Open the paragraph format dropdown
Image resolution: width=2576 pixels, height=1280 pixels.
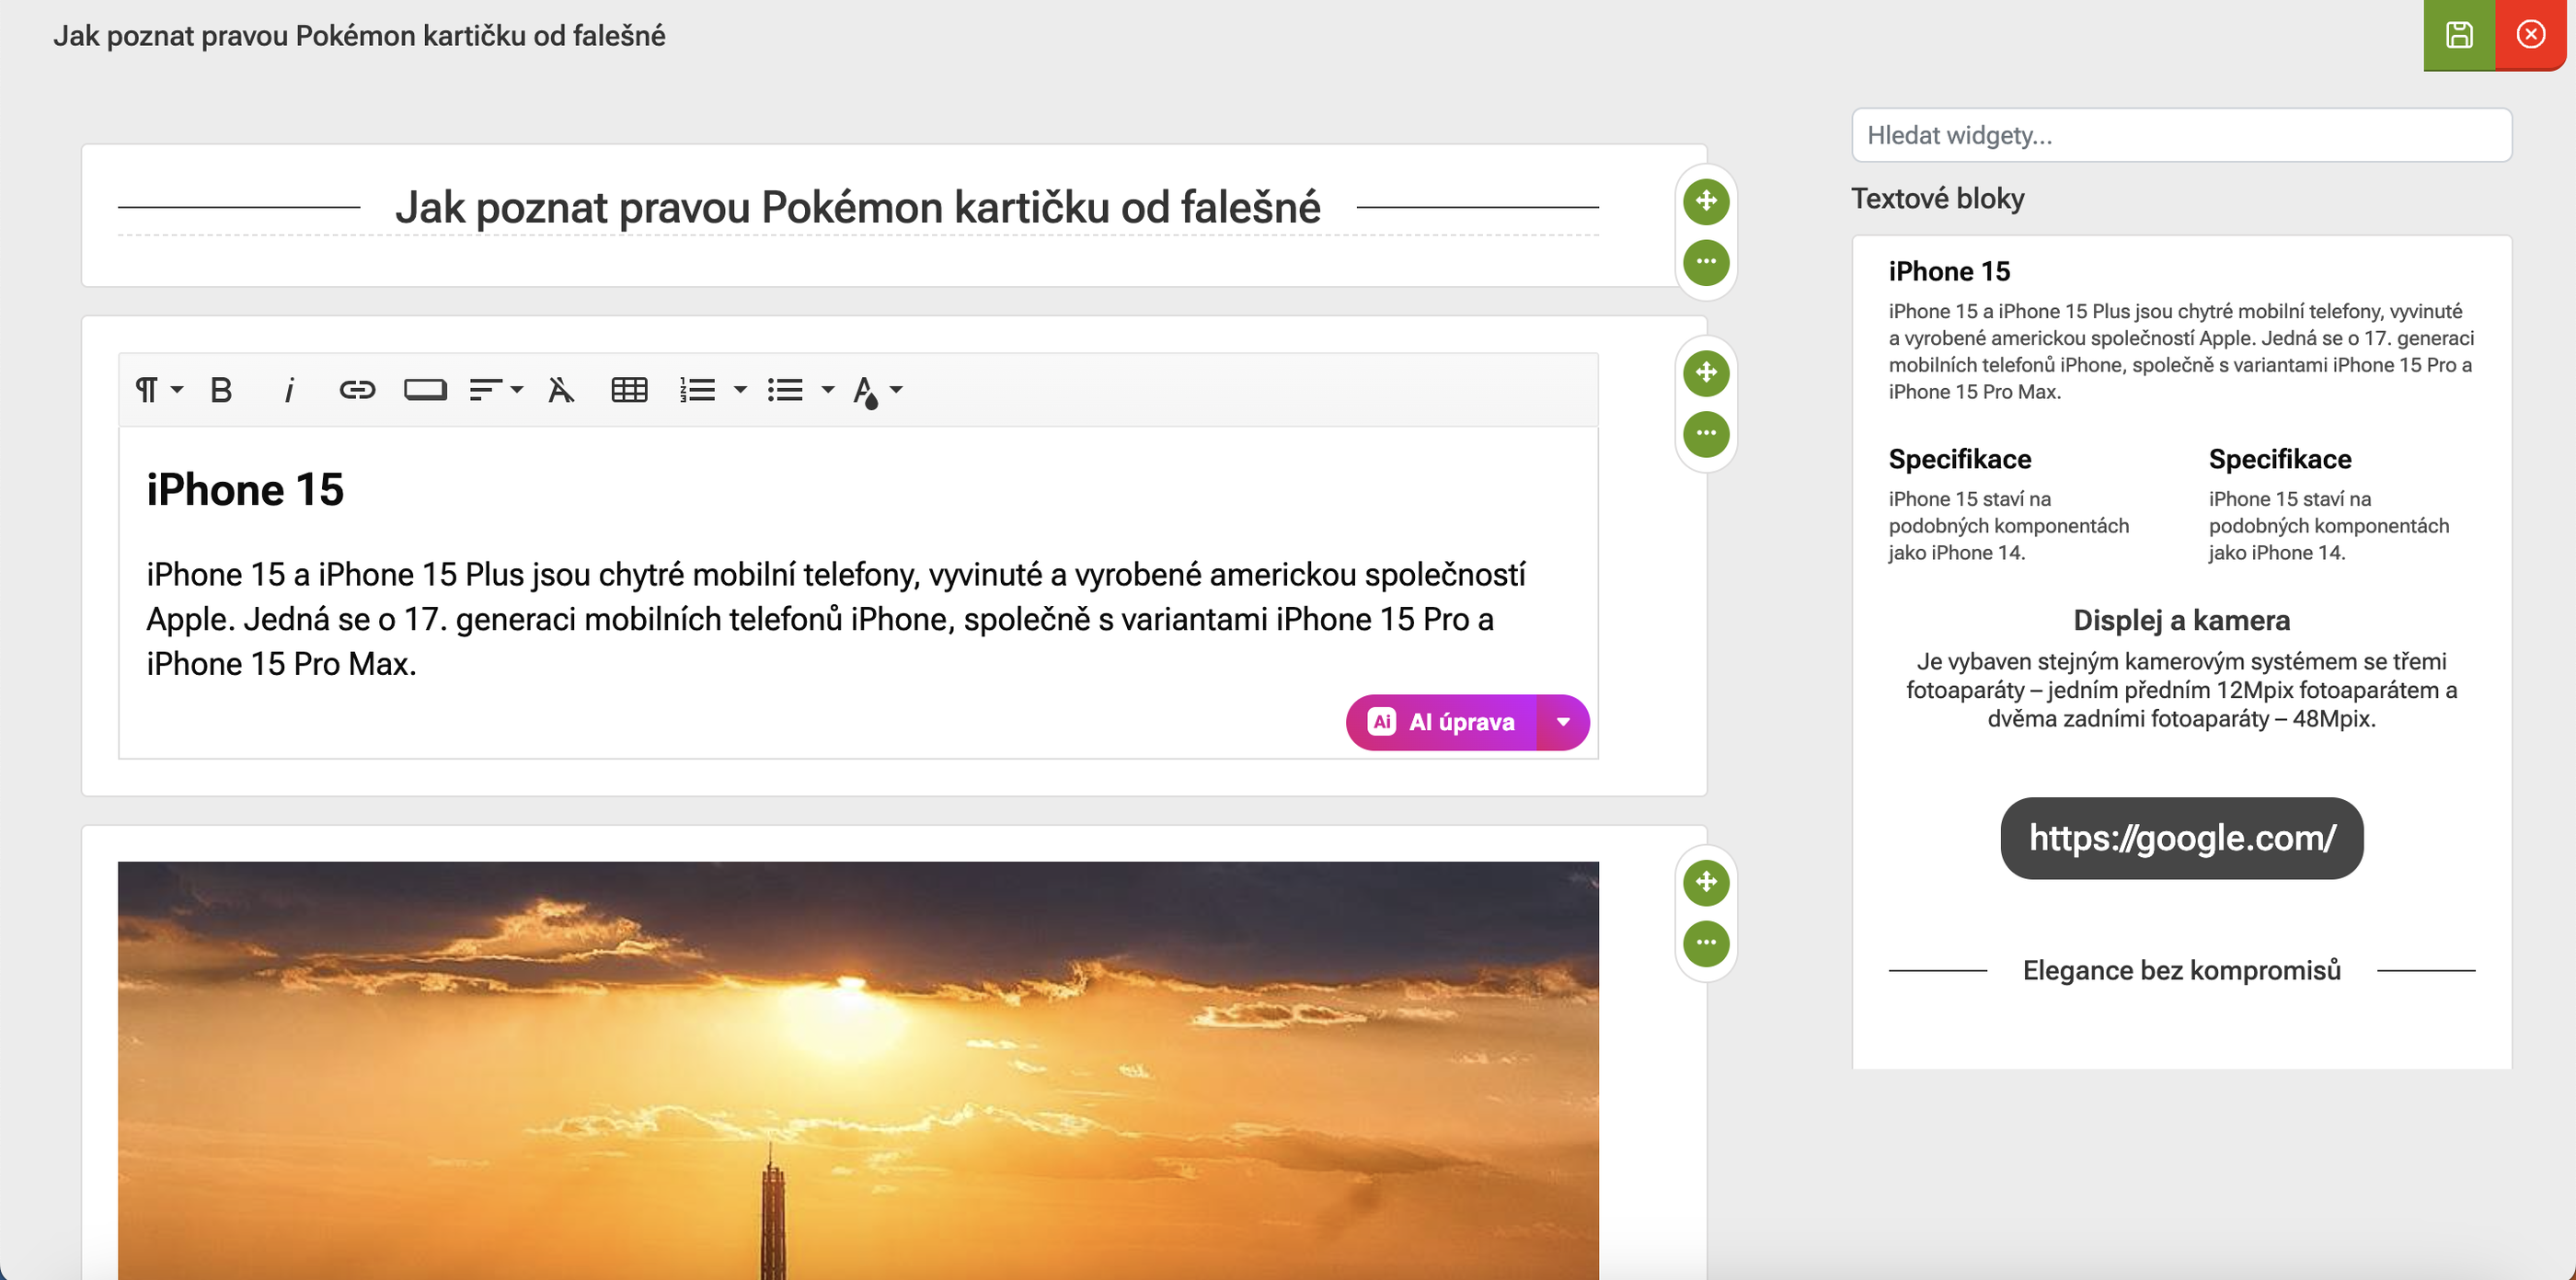point(159,390)
